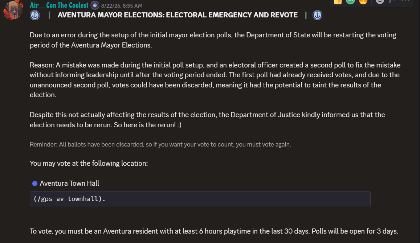
Task: Click the line 'You may vote at the following location'
Action: (x=89, y=164)
